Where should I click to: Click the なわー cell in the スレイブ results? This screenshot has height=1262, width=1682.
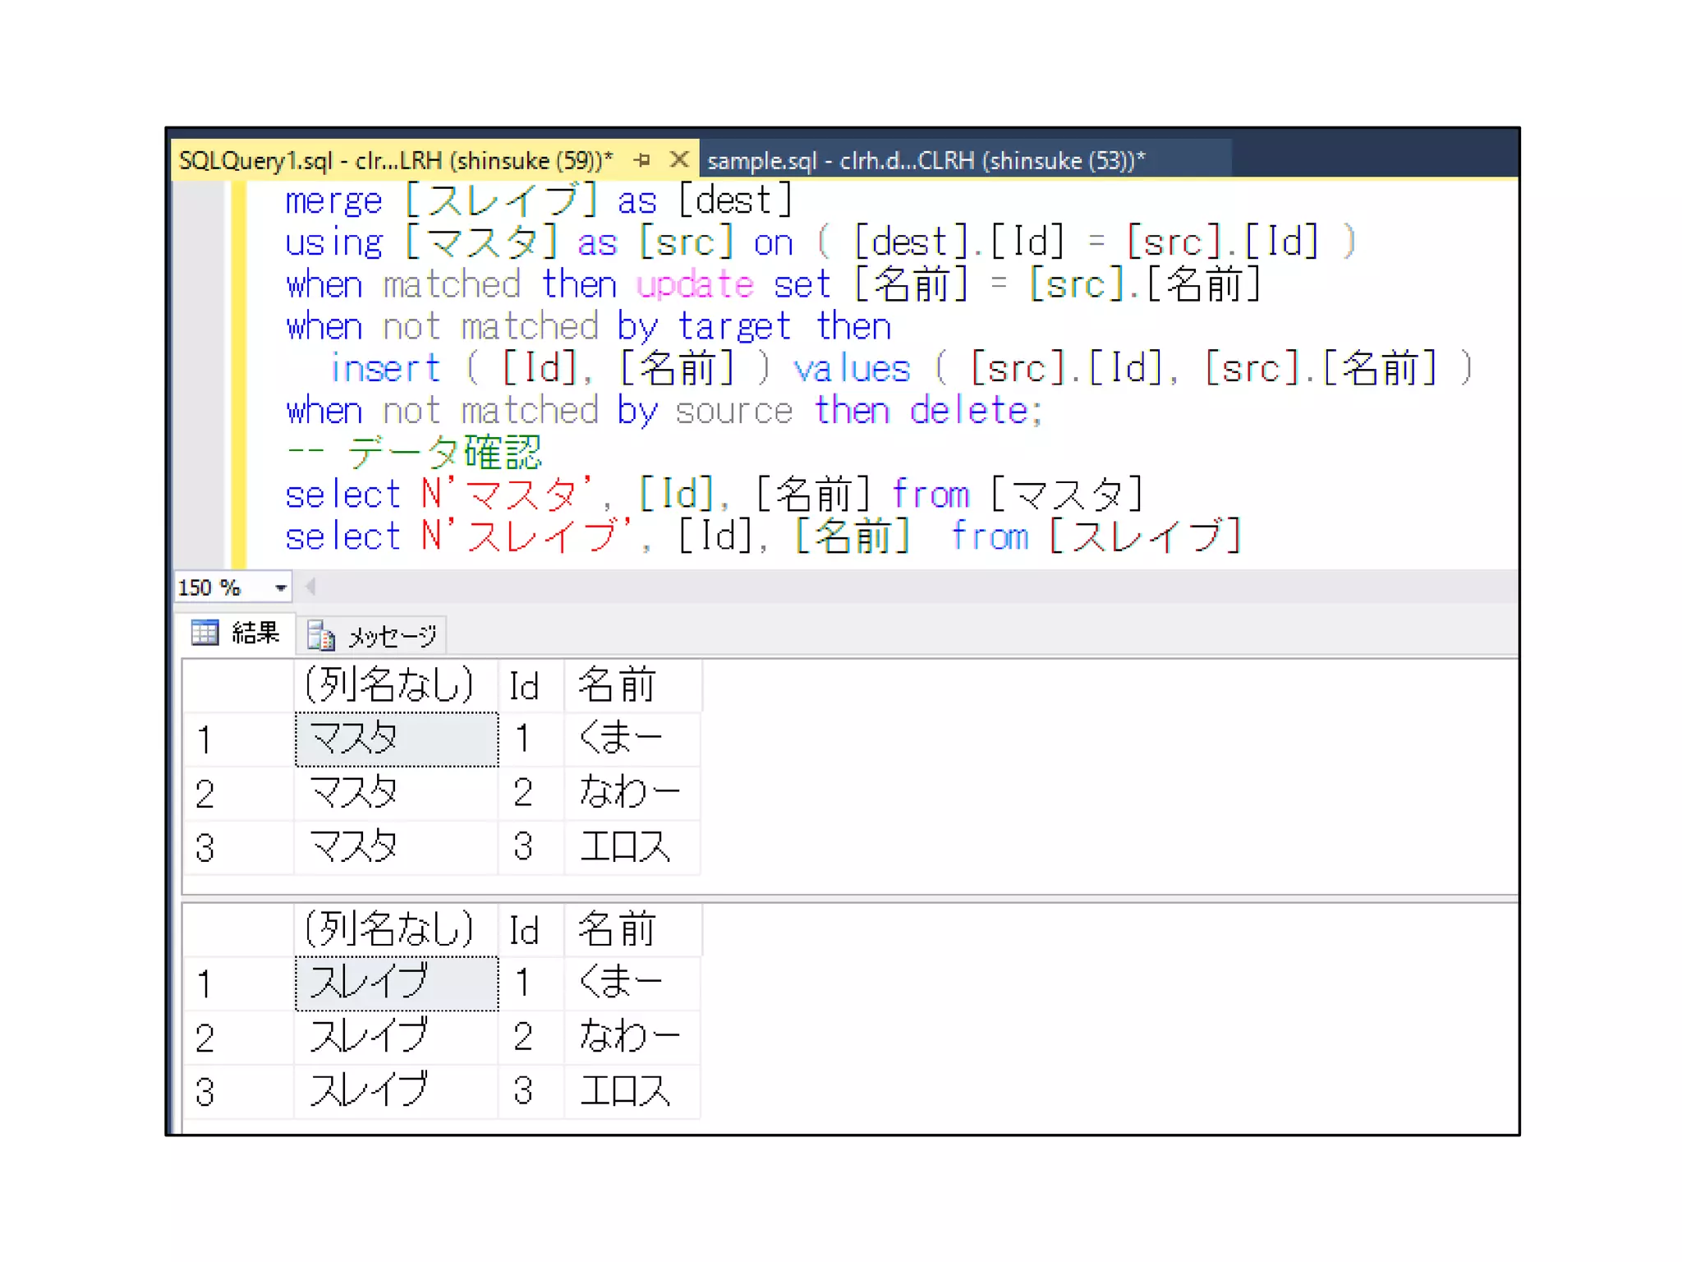(628, 1037)
